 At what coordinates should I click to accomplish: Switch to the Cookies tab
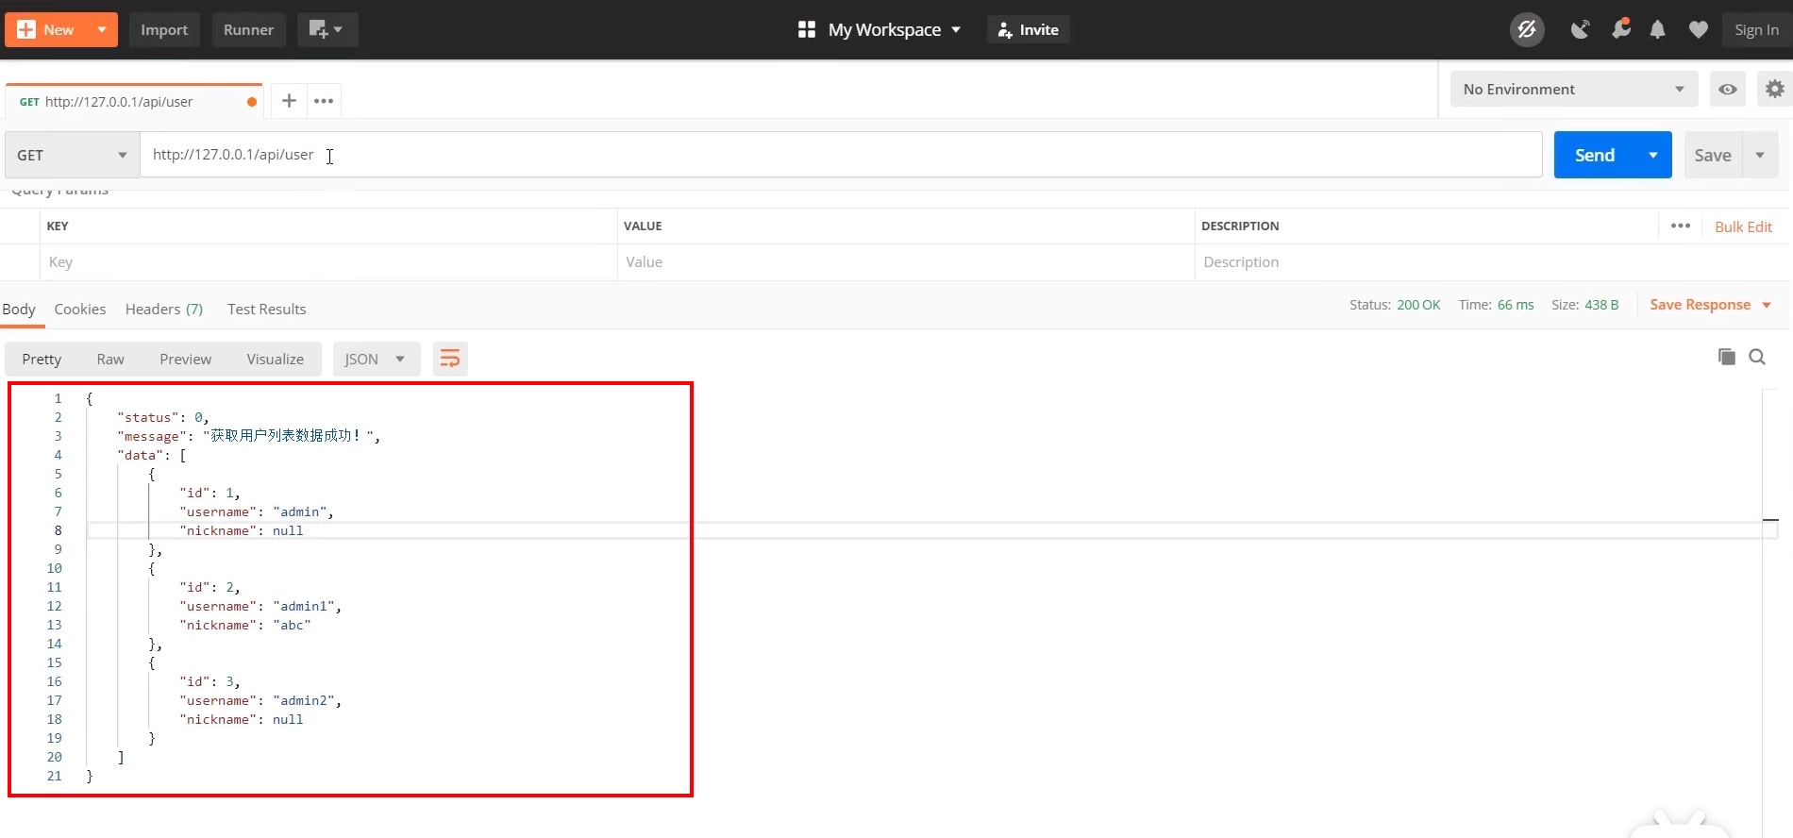coord(80,309)
